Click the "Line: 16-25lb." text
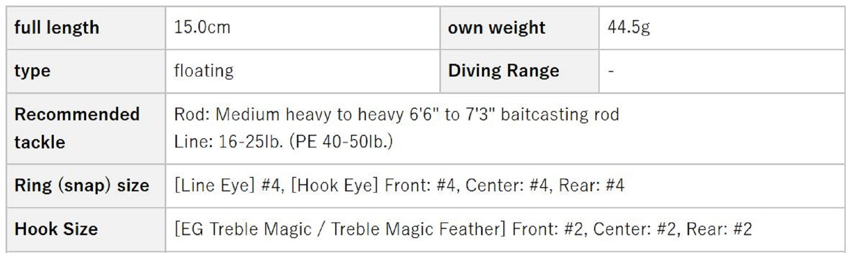 click(229, 142)
